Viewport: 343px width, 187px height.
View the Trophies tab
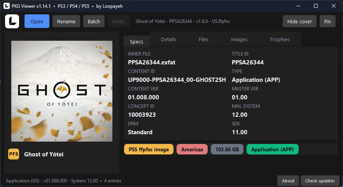(280, 39)
